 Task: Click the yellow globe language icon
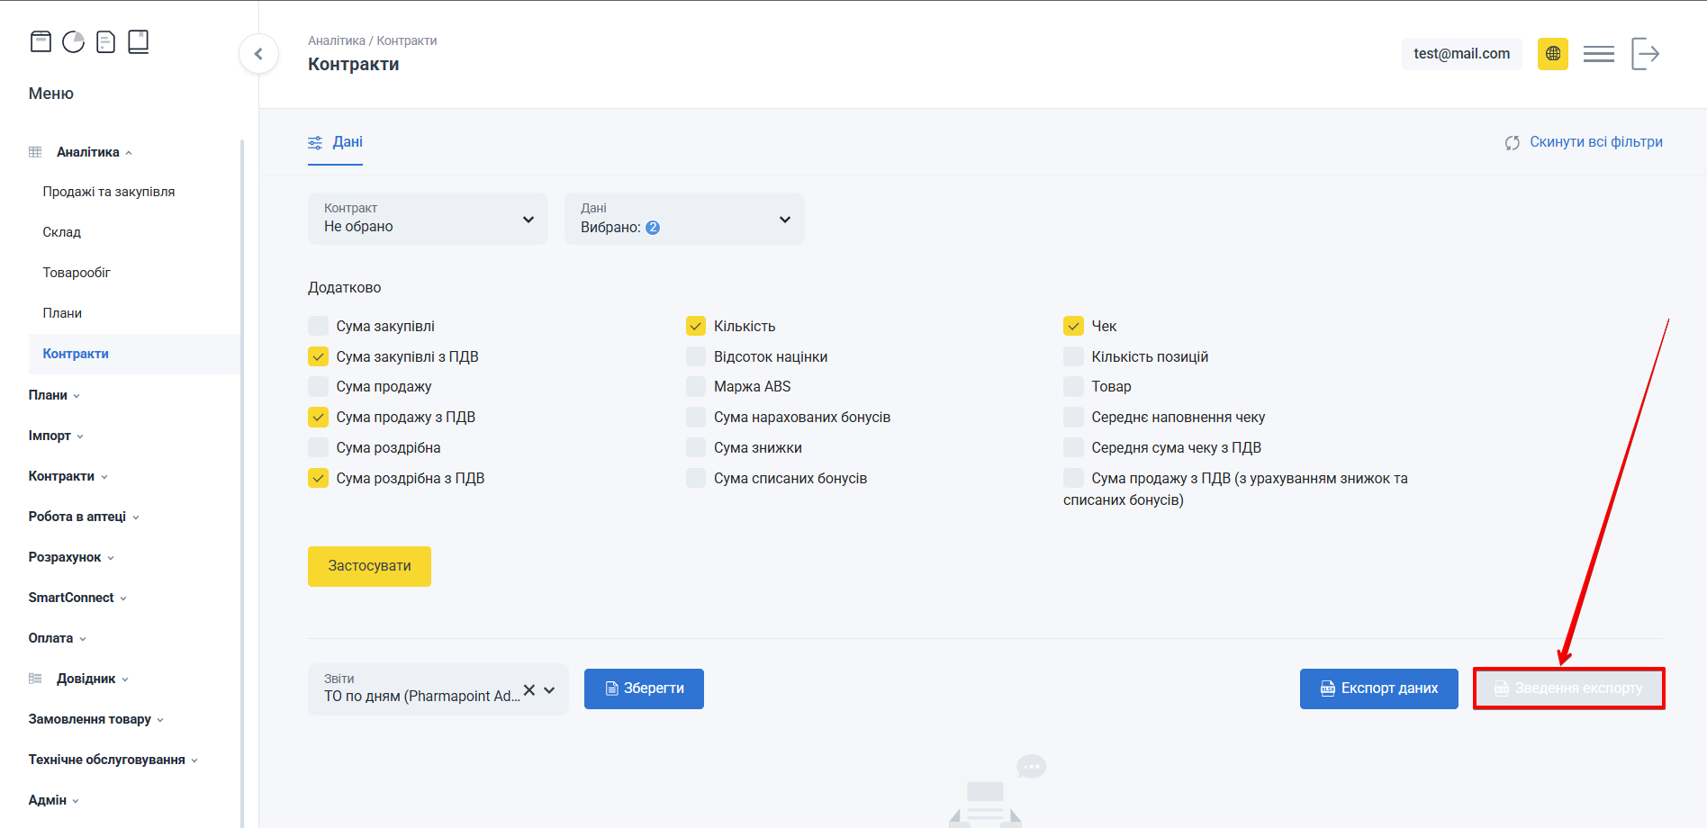pos(1552,54)
